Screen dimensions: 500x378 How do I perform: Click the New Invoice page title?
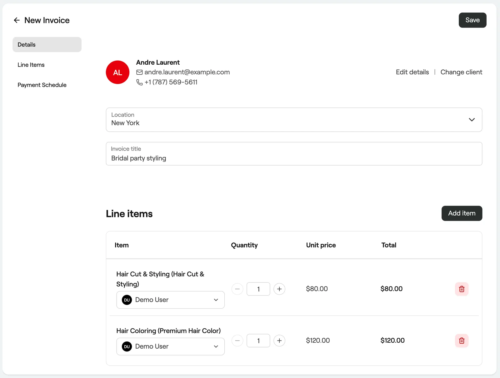47,20
